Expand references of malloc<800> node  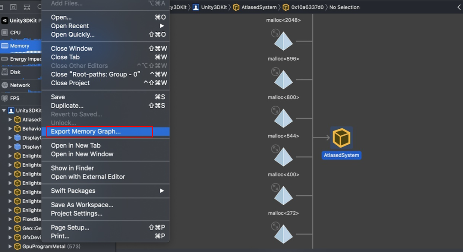click(276, 110)
